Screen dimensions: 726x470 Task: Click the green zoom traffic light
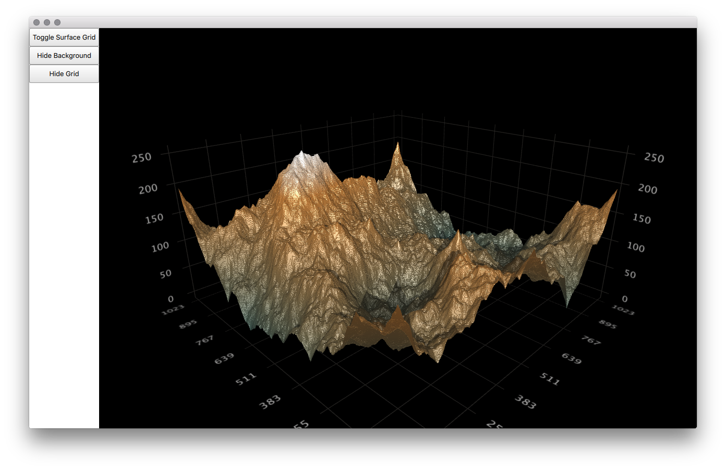[57, 22]
